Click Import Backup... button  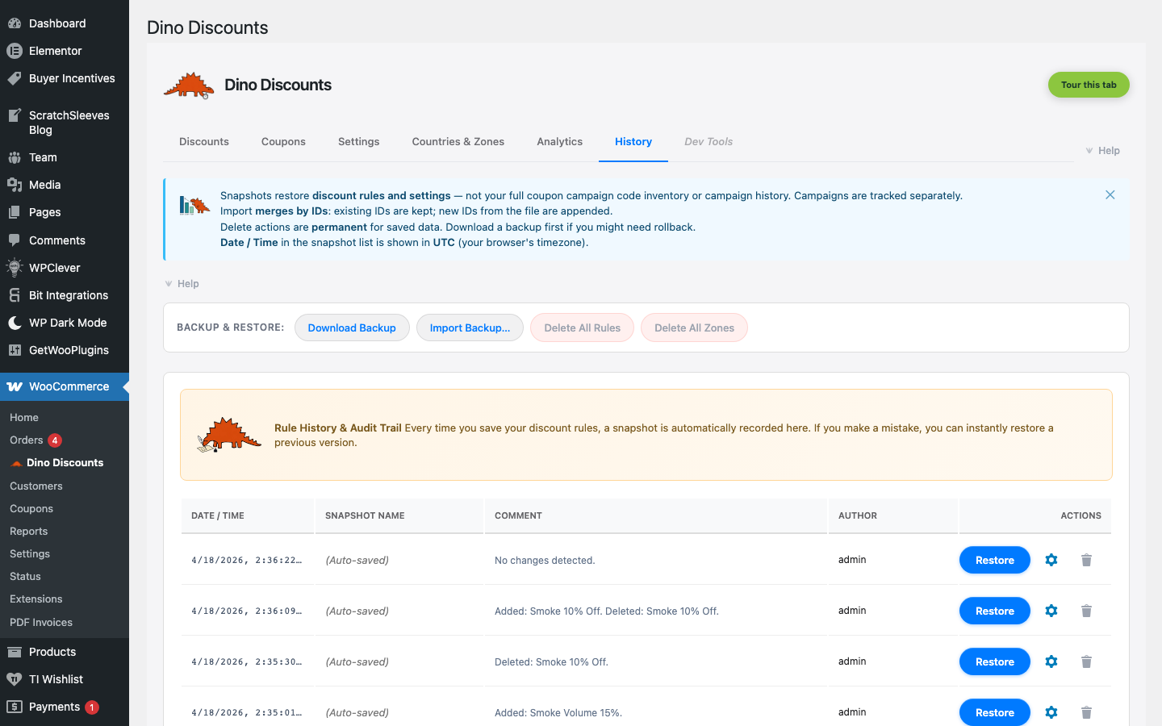[470, 328]
